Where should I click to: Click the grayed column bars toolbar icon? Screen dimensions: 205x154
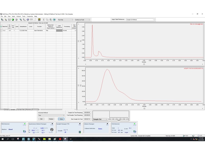tap(31, 20)
